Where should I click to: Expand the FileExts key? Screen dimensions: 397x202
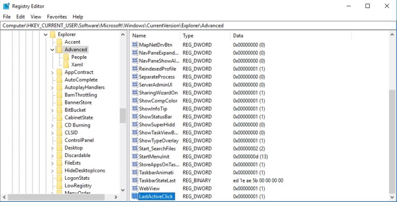coord(52,163)
